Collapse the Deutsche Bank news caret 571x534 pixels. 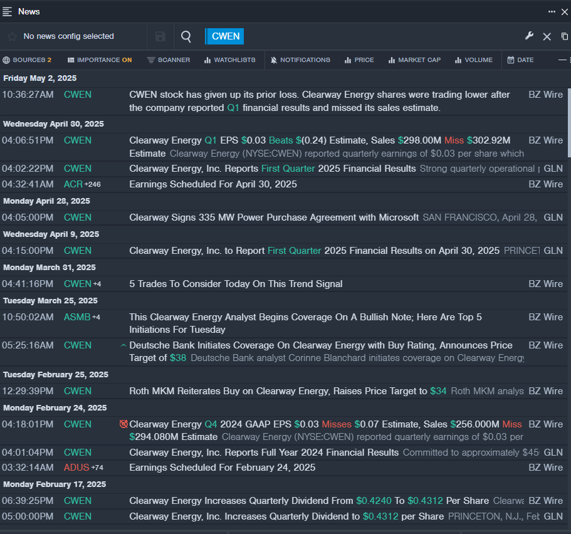point(123,345)
